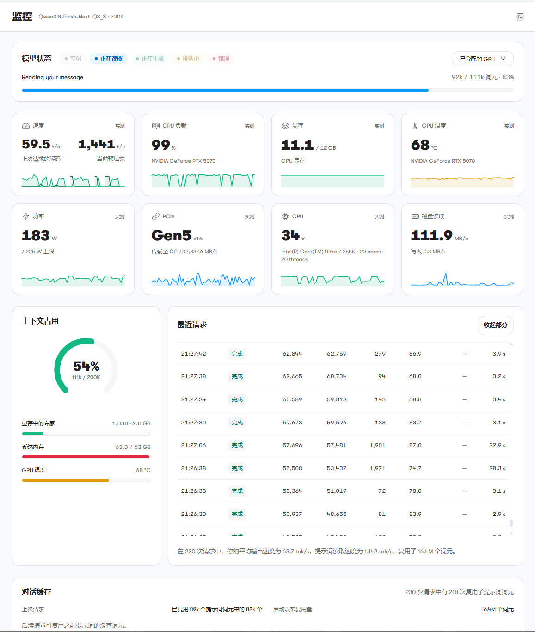
Task: Click the 3.1 s duration in 21:26:33 row
Action: (x=499, y=491)
